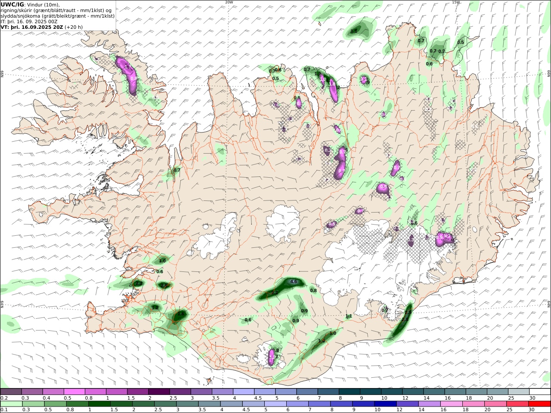The image size is (551, 413).
Task: Click the 0.7 value in the western fjord
Action: [177, 170]
